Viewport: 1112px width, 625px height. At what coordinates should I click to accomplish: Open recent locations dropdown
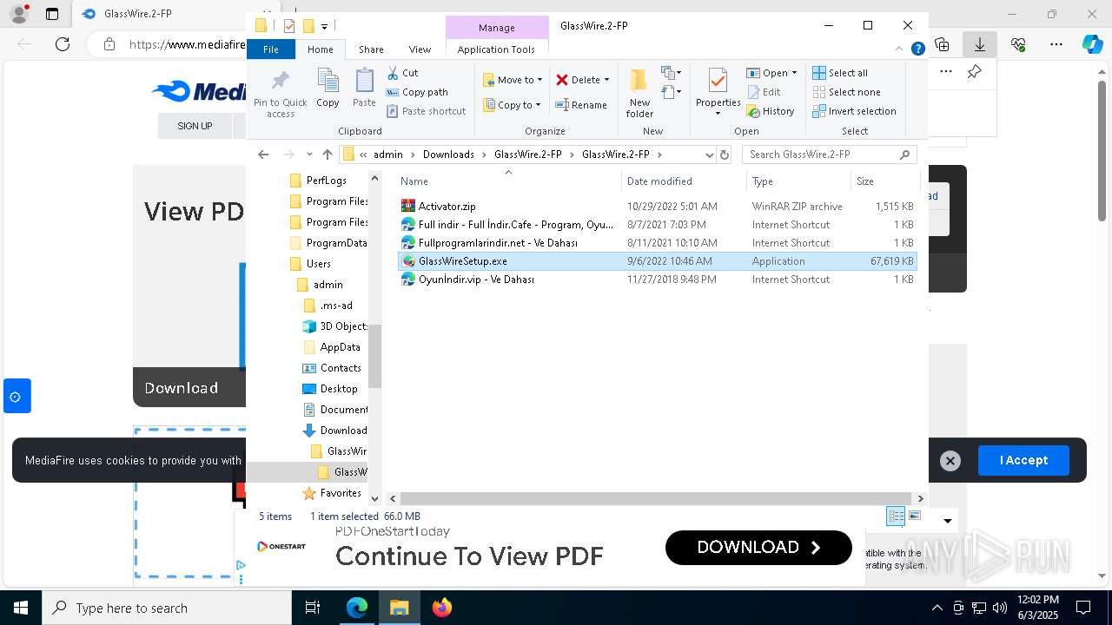pyautogui.click(x=309, y=155)
